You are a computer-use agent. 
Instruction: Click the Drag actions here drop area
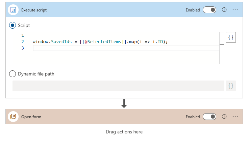coord(124,132)
